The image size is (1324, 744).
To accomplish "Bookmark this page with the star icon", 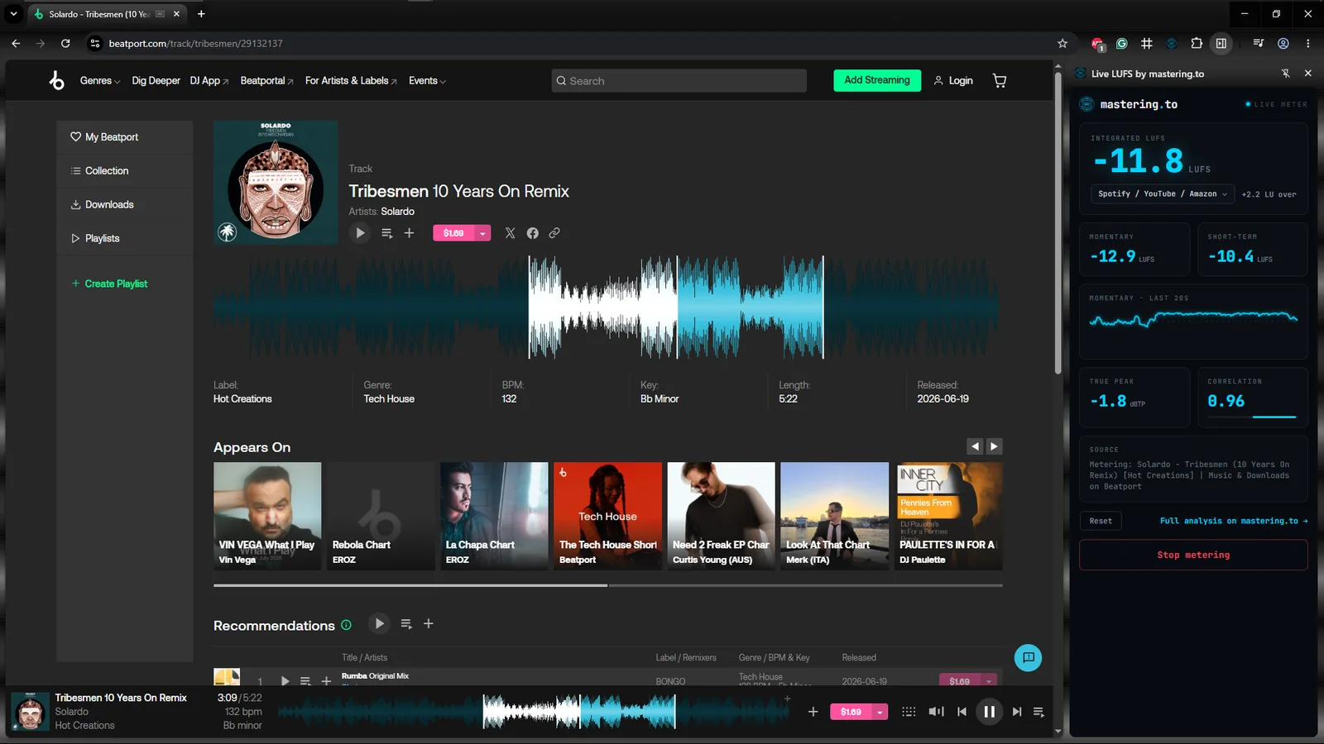I will coord(1063,44).
